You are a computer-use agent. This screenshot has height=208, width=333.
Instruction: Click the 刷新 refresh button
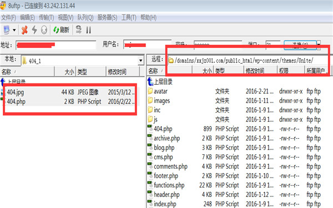[61, 30]
